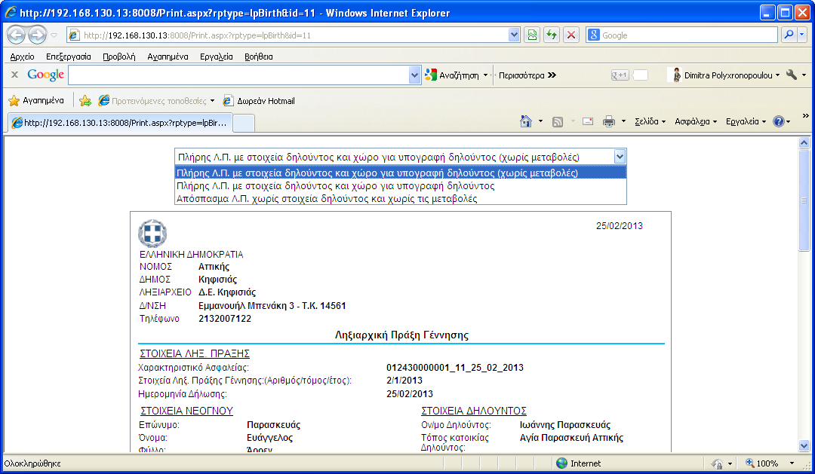Expand the address bar history dropdown
The image size is (815, 474).
[x=514, y=35]
